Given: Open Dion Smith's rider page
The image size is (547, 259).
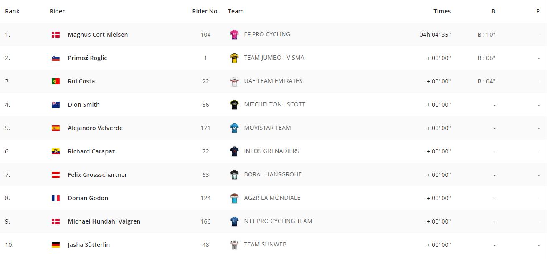Looking at the screenshot, I should click(84, 105).
